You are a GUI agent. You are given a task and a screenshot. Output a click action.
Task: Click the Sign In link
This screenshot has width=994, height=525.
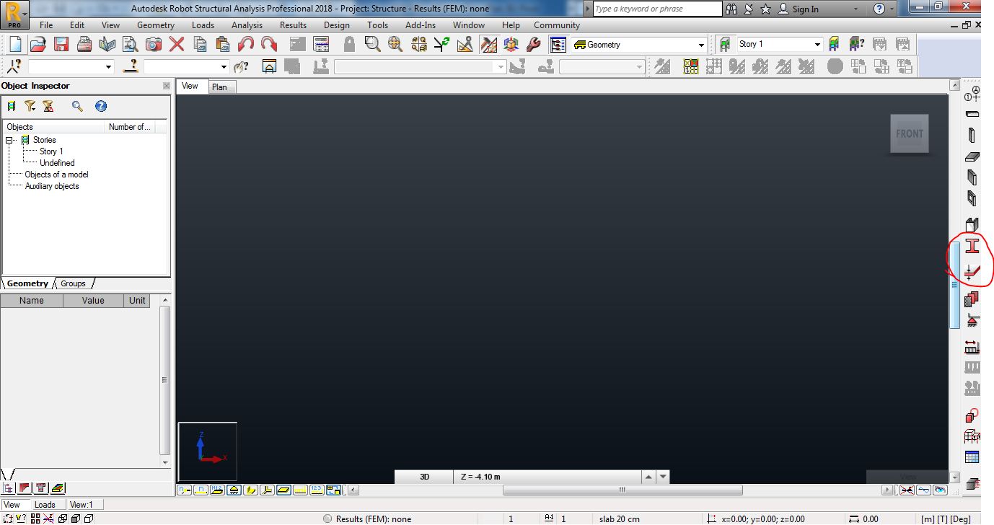805,9
